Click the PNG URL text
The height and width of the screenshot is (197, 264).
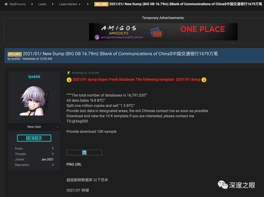click(74, 164)
